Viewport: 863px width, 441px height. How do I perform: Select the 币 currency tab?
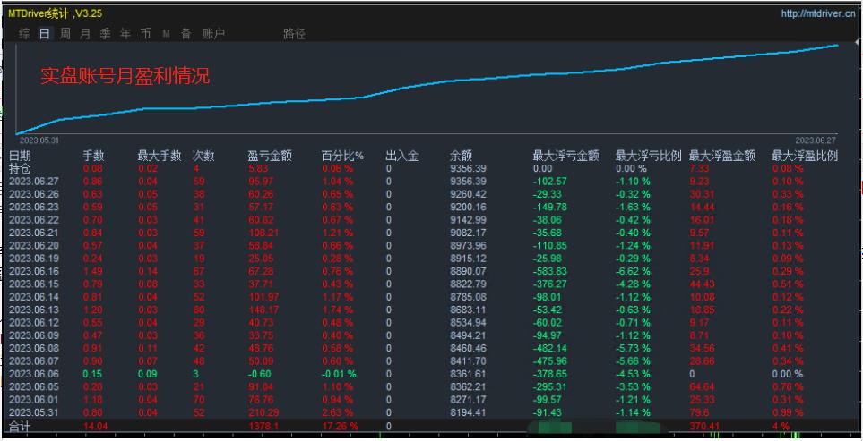[145, 34]
